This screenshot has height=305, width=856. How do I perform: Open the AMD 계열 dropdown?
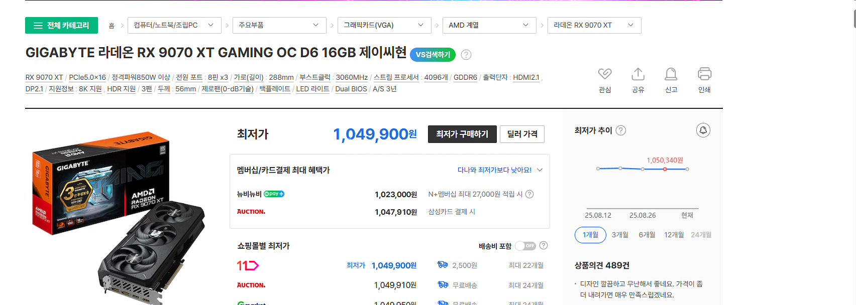click(489, 25)
